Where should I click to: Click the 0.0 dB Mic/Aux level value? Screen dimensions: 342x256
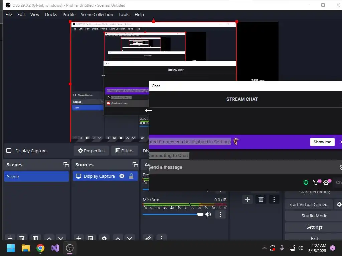(x=220, y=200)
